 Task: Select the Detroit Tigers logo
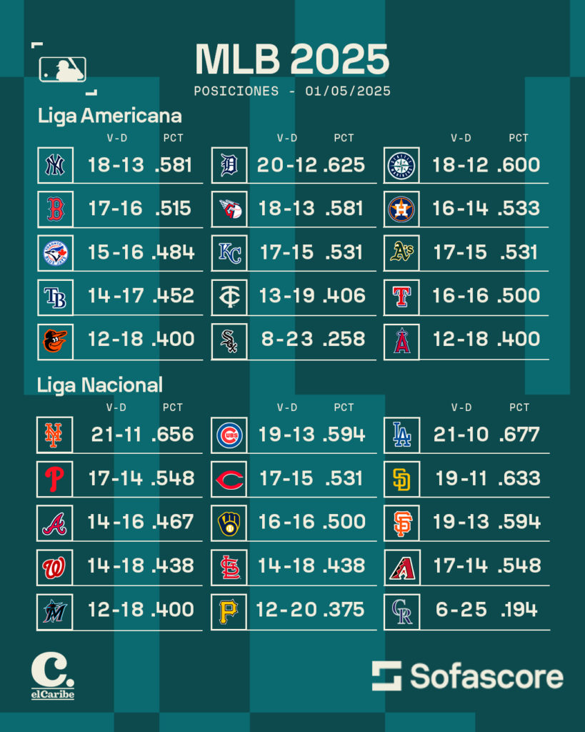(x=229, y=165)
